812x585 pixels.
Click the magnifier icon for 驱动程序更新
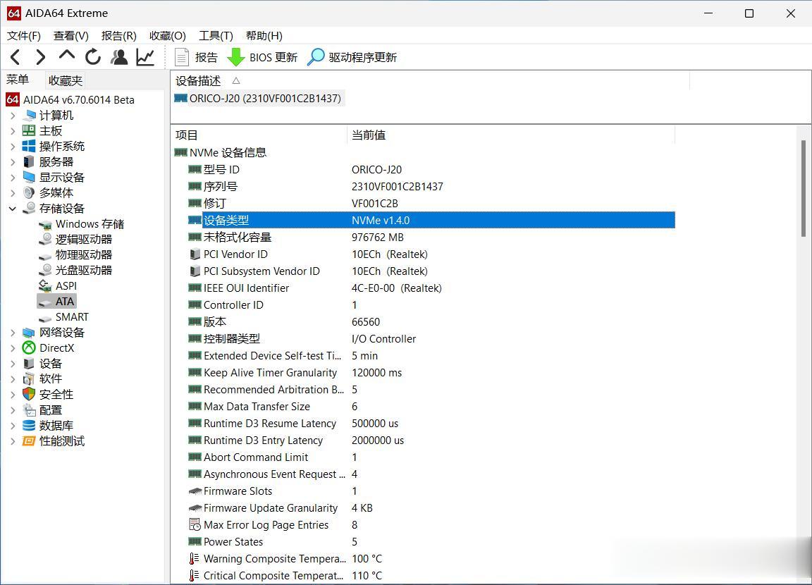[315, 57]
